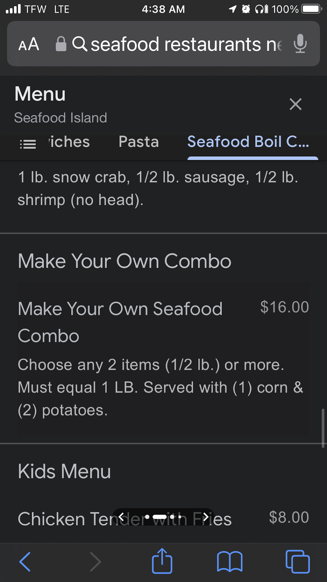Open the Safari share sheet
Screen dimensions: 327x582
coord(162,561)
